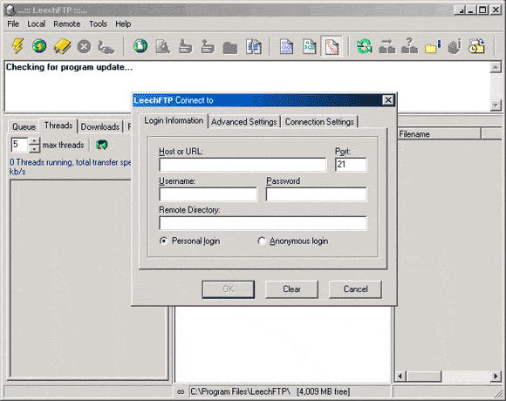Switch to the Downloads tab
The height and width of the screenshot is (401, 506).
pyautogui.click(x=100, y=126)
